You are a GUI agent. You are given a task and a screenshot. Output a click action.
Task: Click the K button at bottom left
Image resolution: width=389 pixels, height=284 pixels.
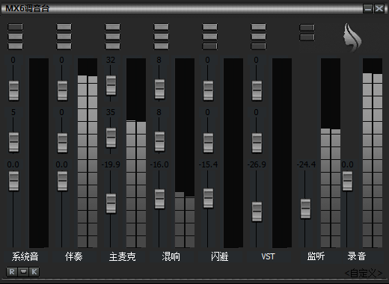[x=34, y=272]
